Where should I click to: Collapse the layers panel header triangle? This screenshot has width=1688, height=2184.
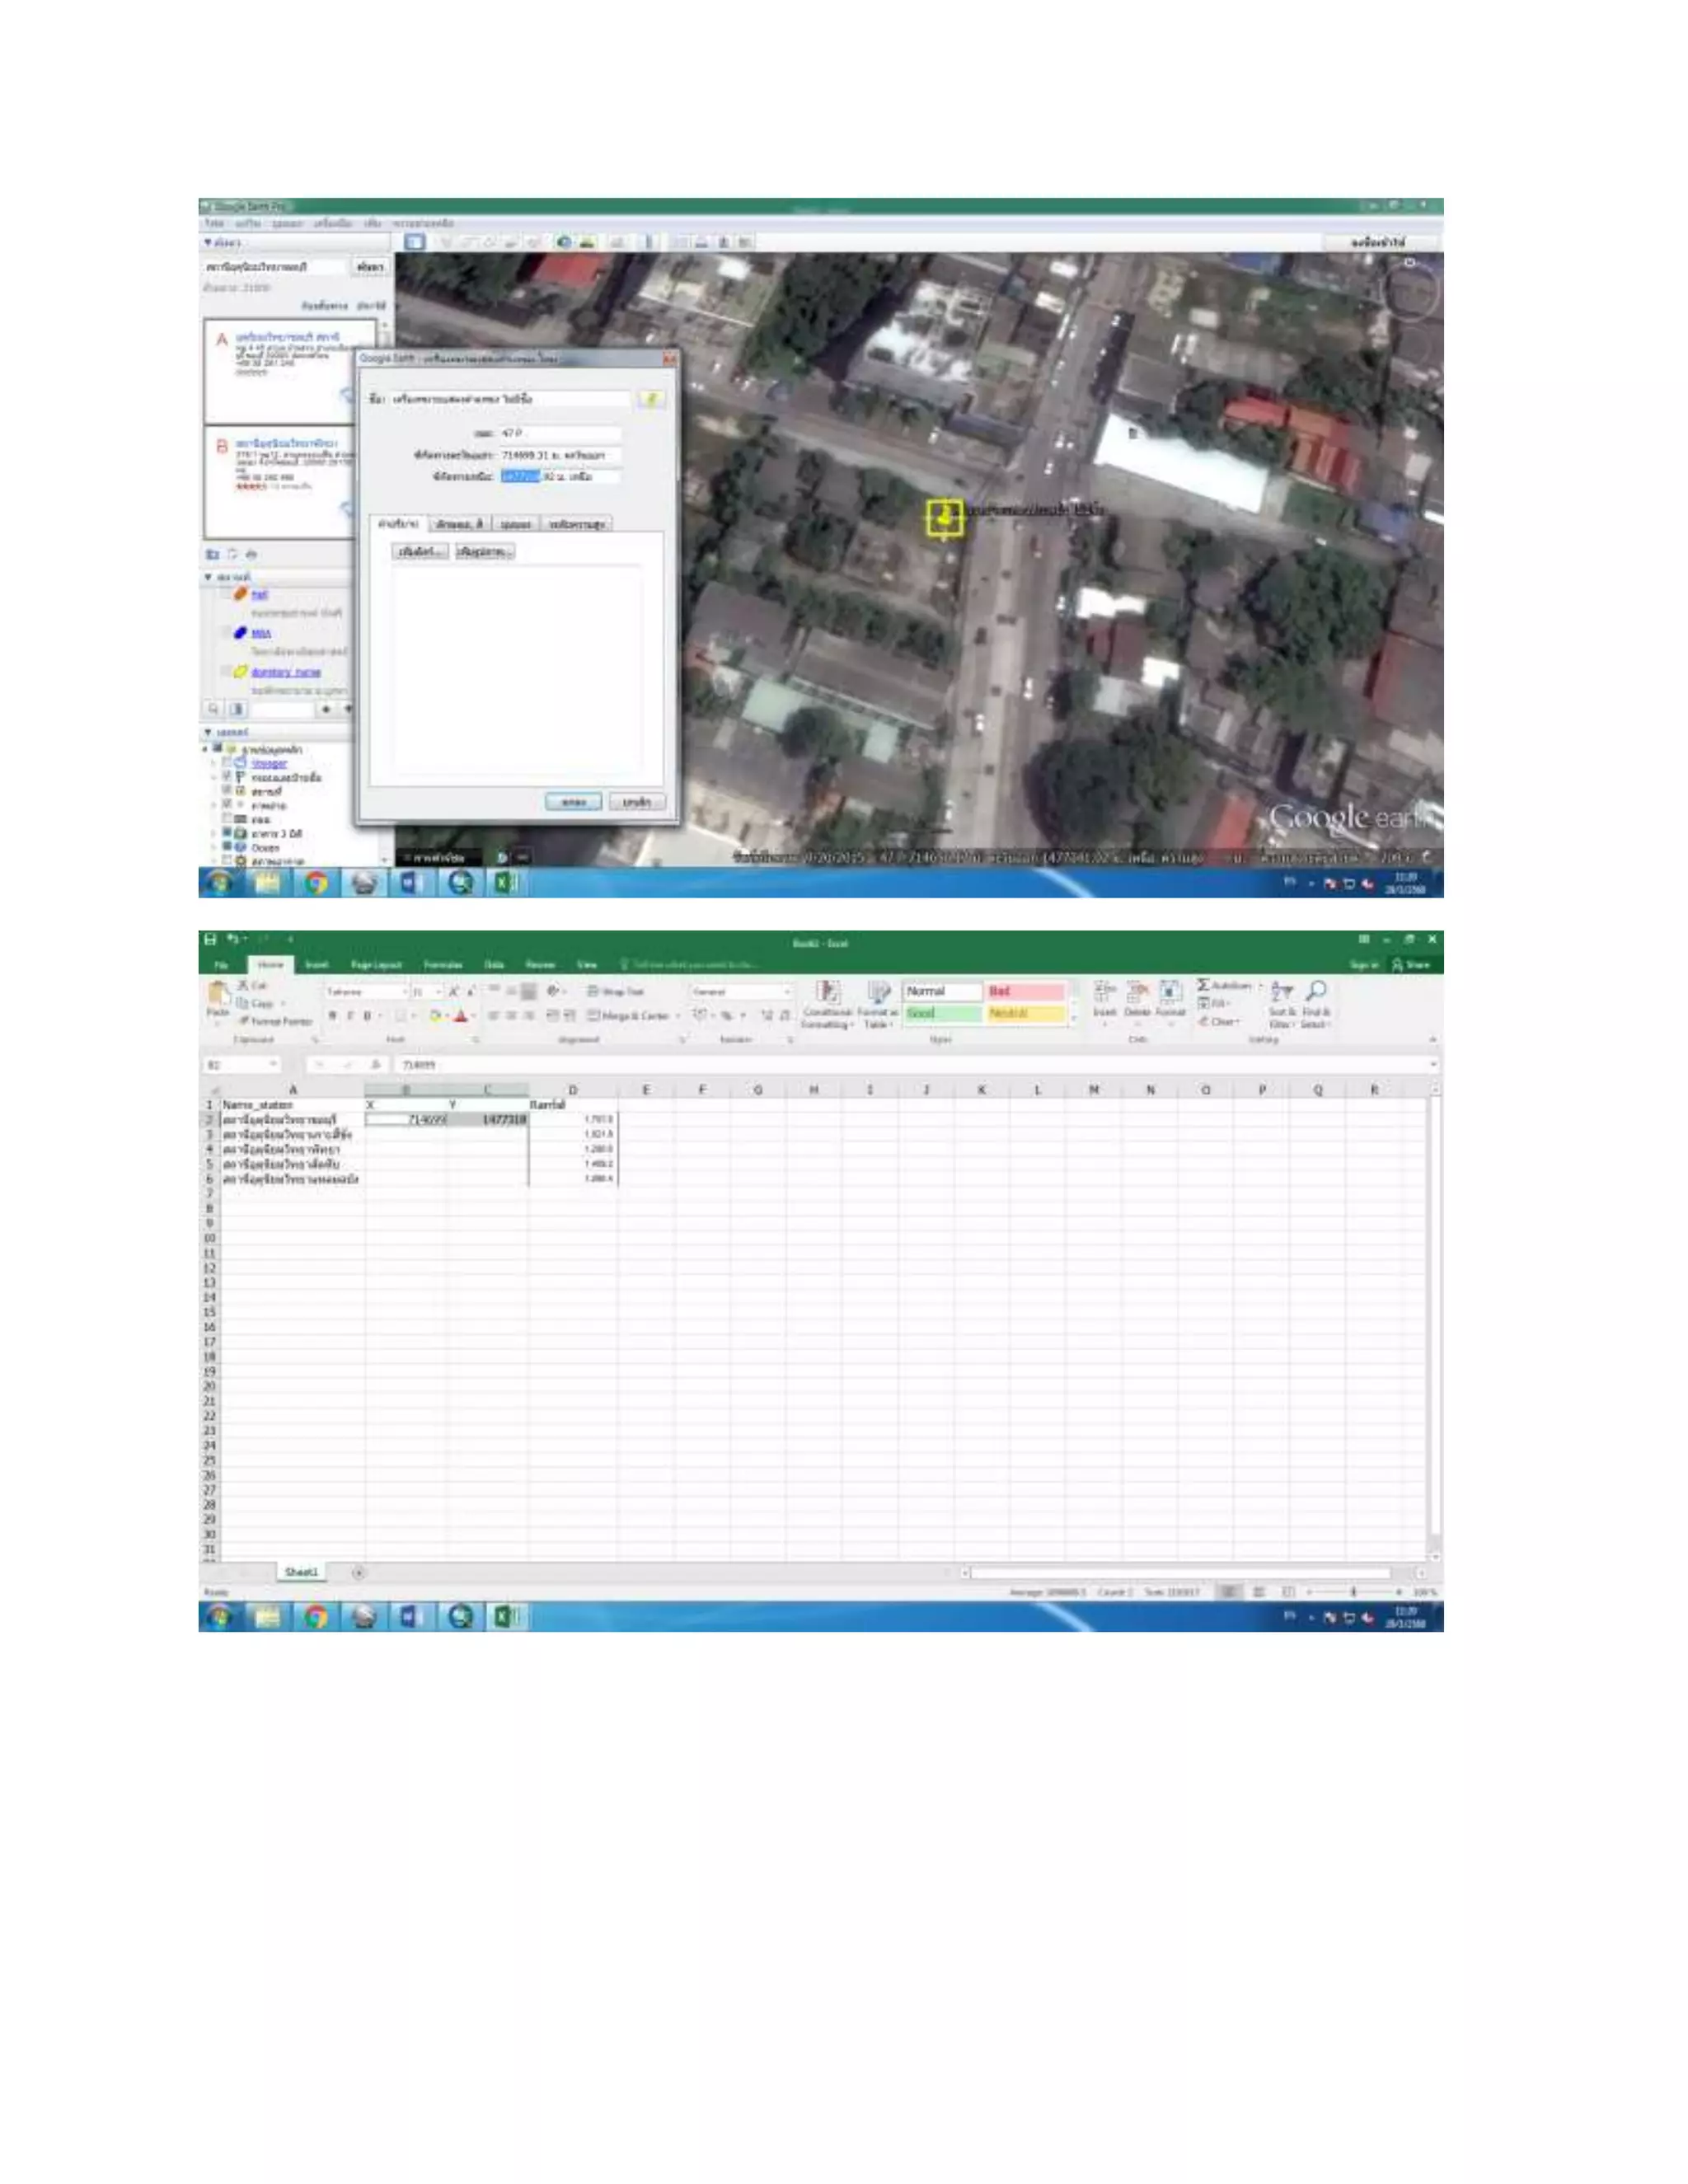[x=208, y=732]
